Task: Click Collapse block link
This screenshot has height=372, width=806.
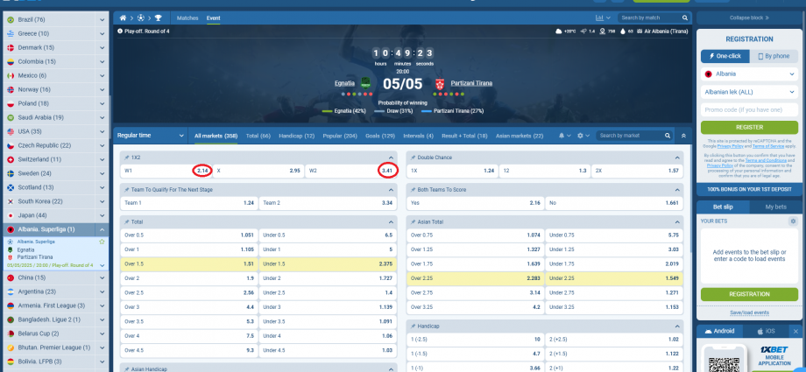Action: pyautogui.click(x=749, y=18)
